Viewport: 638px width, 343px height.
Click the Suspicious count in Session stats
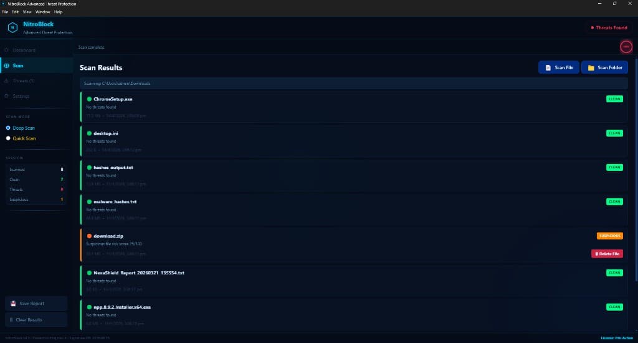[x=62, y=200]
